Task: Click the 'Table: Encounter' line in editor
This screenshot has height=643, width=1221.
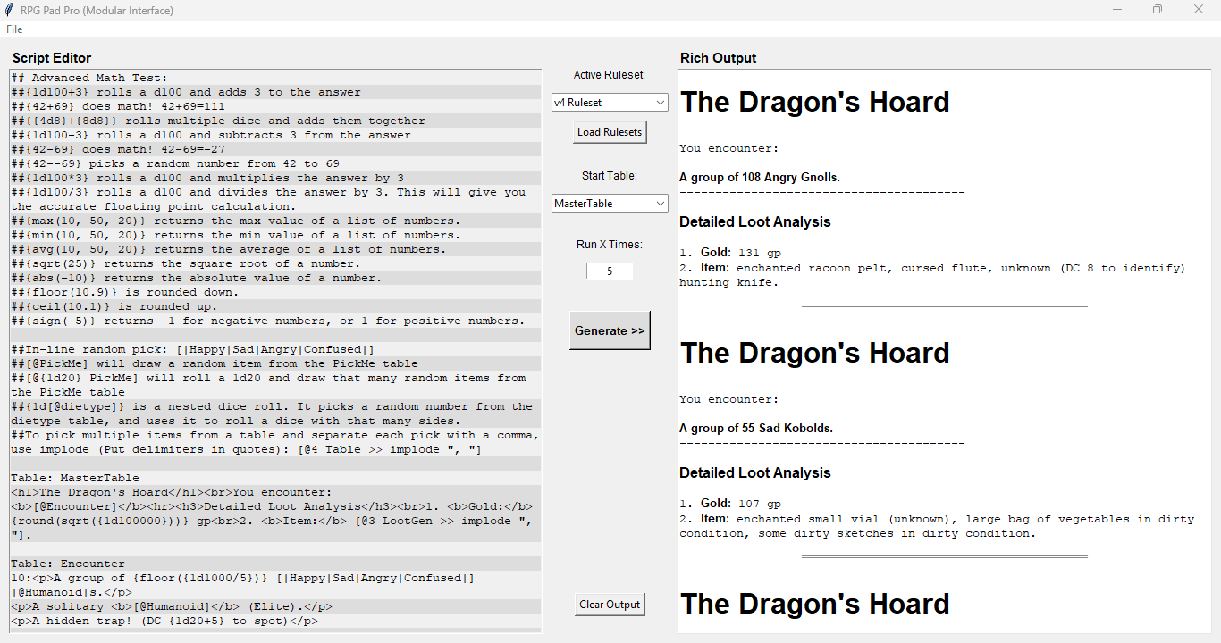Action: pyautogui.click(x=68, y=564)
